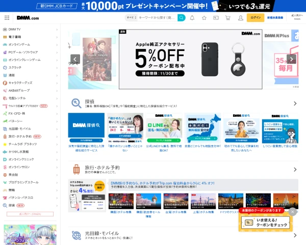Close the coupon popup
The height and width of the screenshot is (245, 306).
click(292, 212)
